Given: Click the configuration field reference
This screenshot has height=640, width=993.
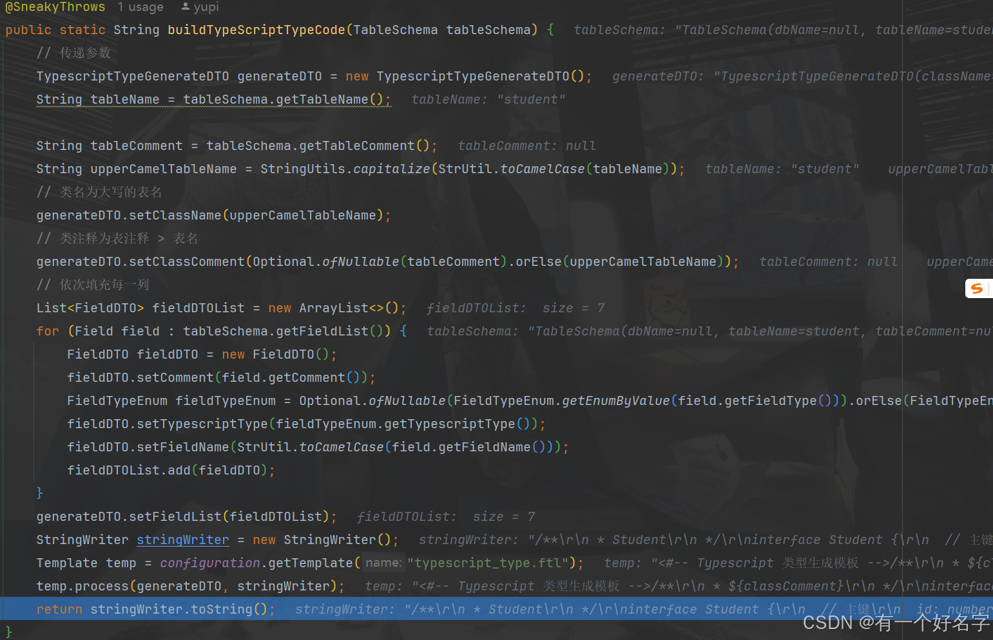Looking at the screenshot, I should coord(210,563).
